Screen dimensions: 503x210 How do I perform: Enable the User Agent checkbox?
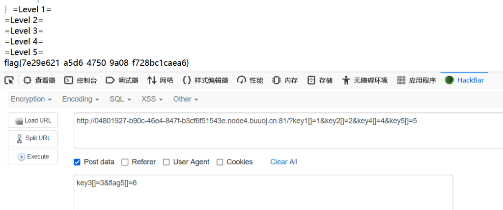tap(166, 162)
